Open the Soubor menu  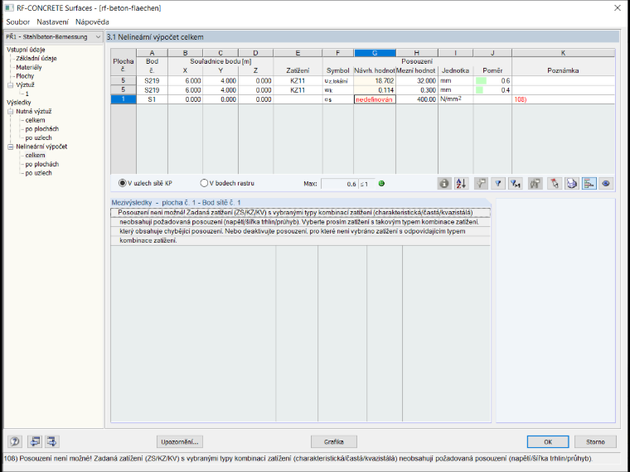pos(17,22)
